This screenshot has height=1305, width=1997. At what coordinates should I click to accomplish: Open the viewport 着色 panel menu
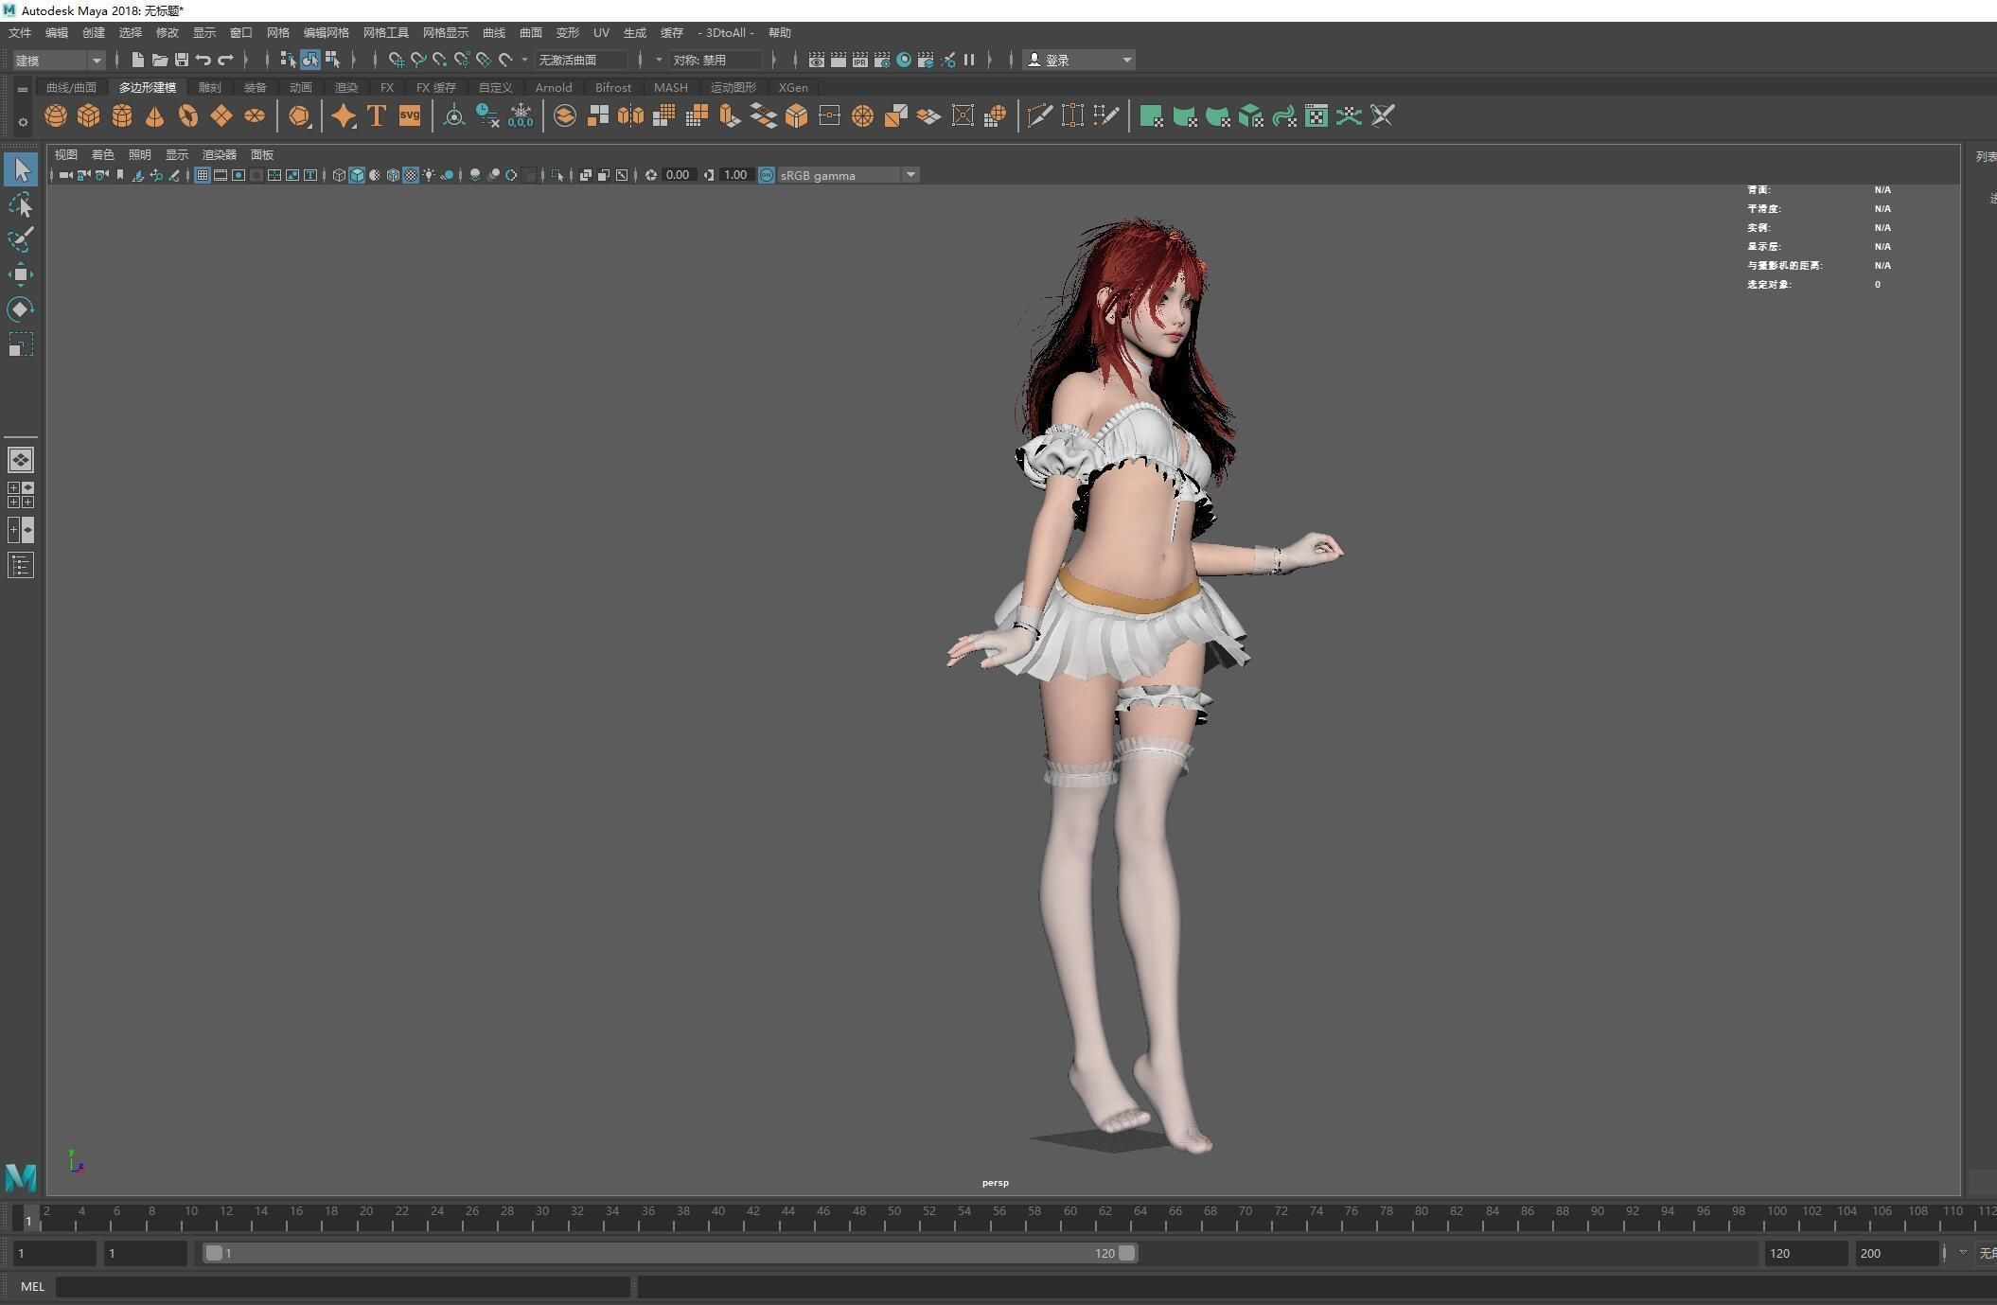tap(102, 155)
